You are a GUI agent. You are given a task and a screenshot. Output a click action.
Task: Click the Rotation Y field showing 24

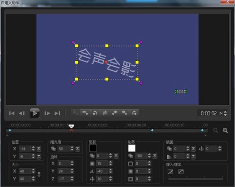tap(63, 171)
